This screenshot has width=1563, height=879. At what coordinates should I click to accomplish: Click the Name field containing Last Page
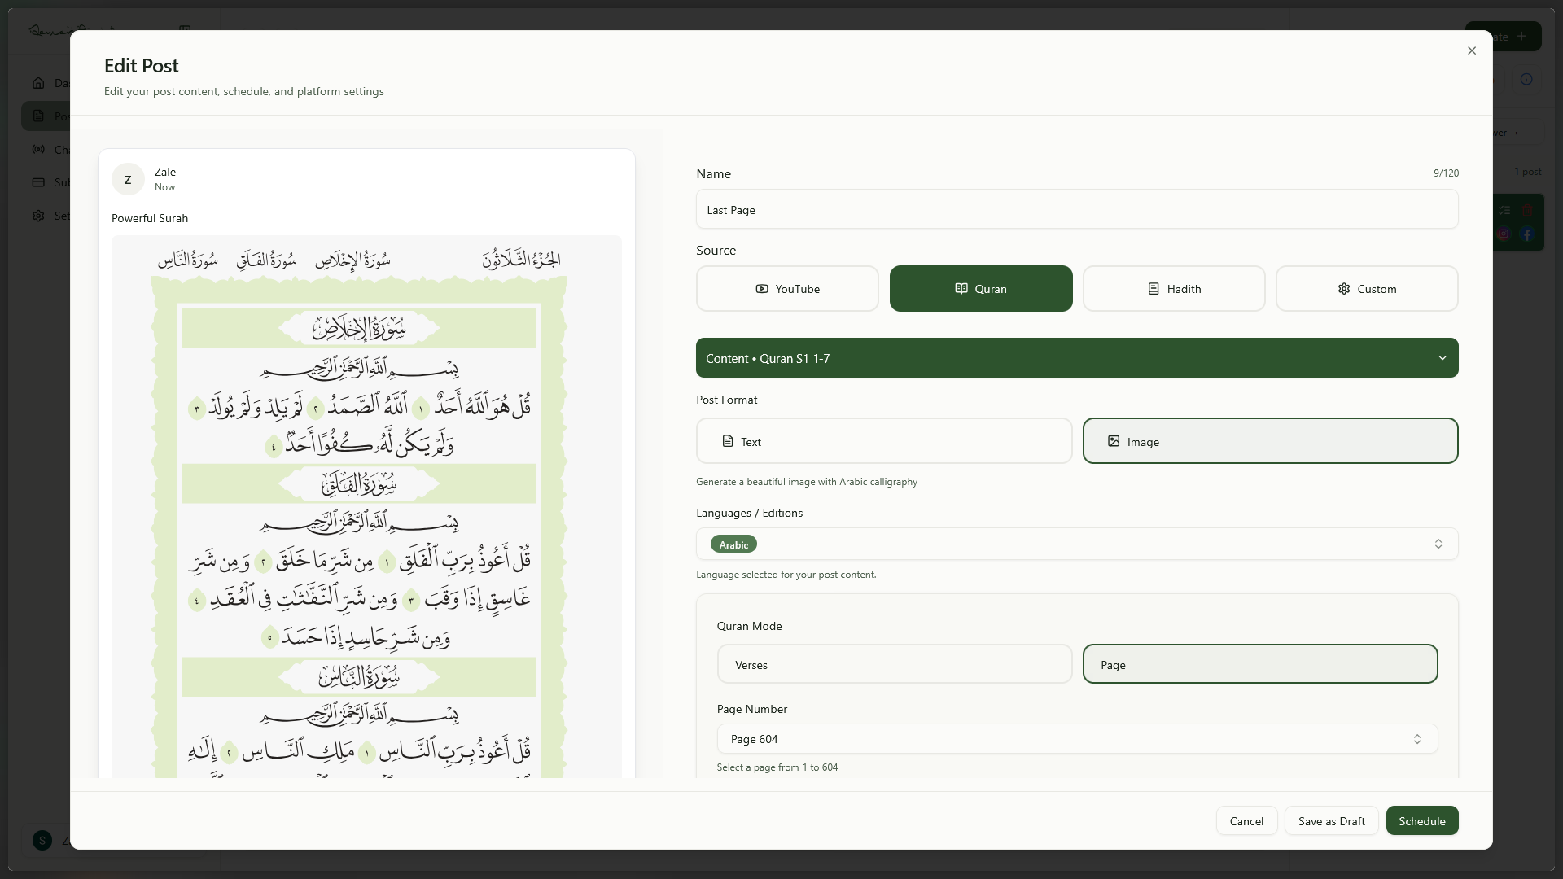[x=1076, y=209]
